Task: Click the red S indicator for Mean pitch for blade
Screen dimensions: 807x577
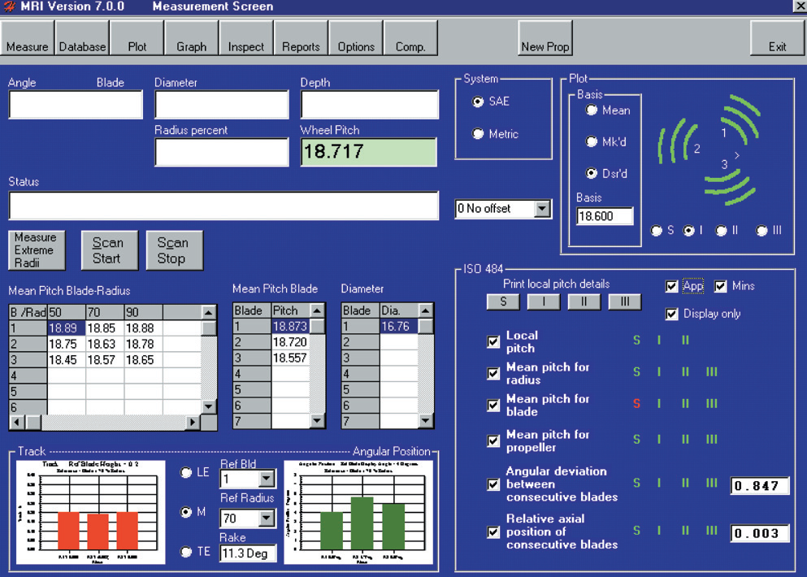Action: point(636,404)
